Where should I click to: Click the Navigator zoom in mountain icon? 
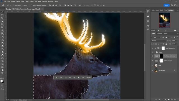[x=175, y=30]
